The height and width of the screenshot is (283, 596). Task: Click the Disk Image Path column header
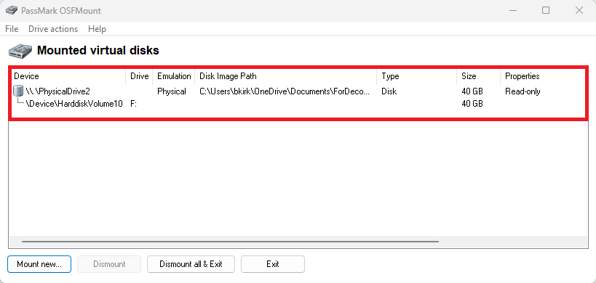[x=285, y=76]
